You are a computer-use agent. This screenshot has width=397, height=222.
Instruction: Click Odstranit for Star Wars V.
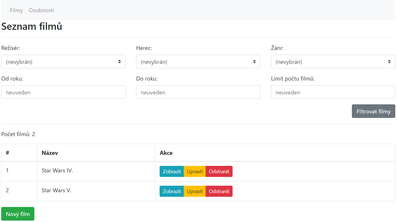219,191
